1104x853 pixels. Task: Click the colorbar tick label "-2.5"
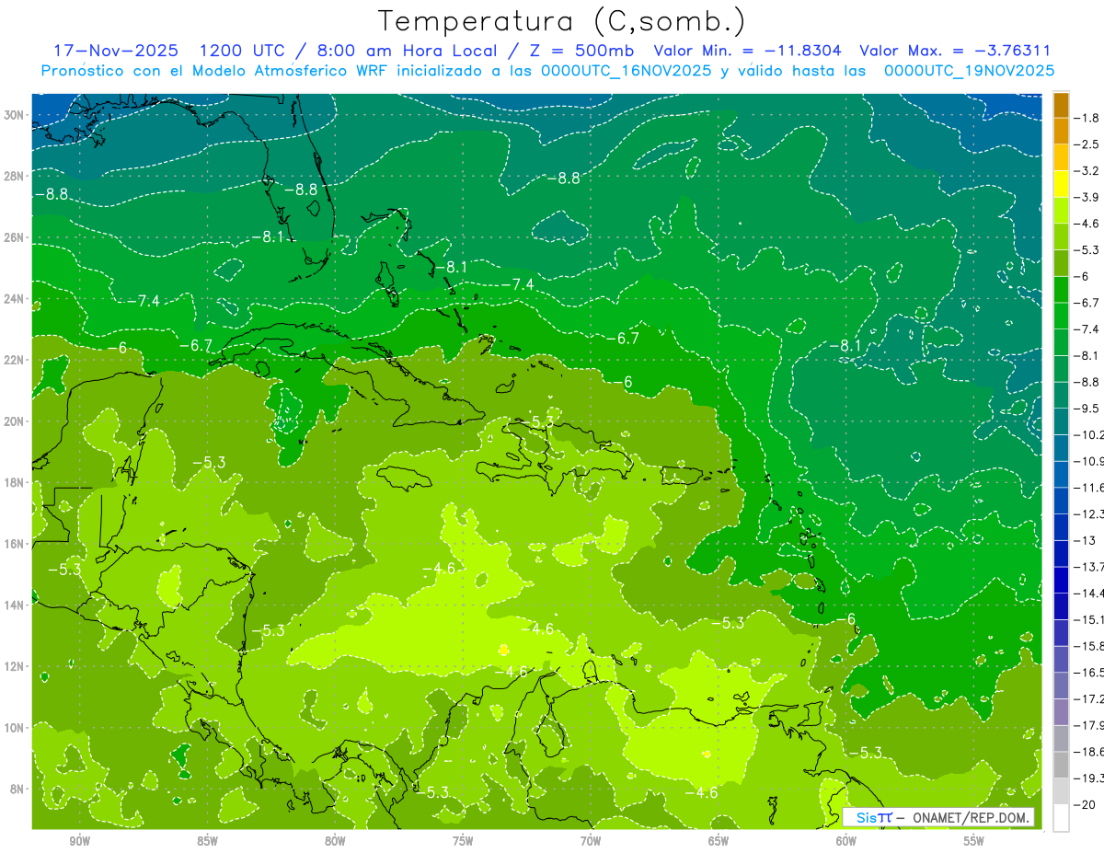[1087, 144]
